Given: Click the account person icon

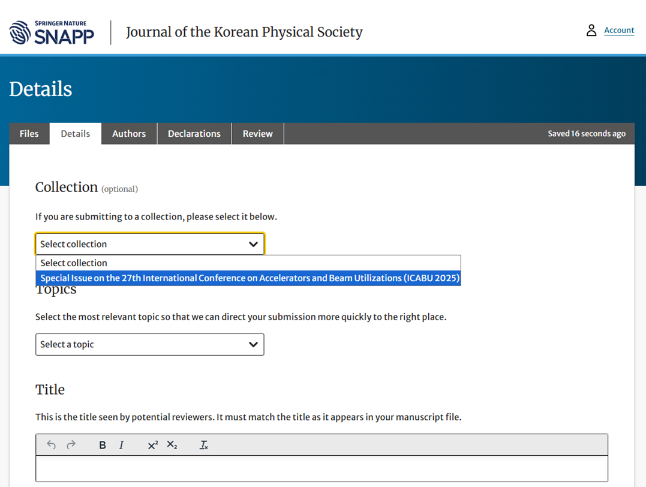Looking at the screenshot, I should 591,31.
